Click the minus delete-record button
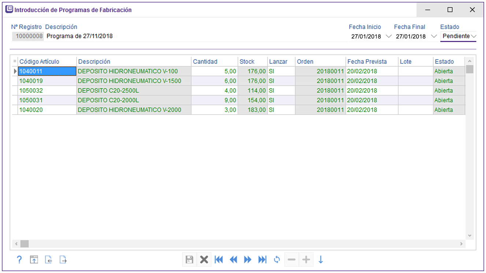Image resolution: width=486 pixels, height=273 pixels. (x=292, y=260)
